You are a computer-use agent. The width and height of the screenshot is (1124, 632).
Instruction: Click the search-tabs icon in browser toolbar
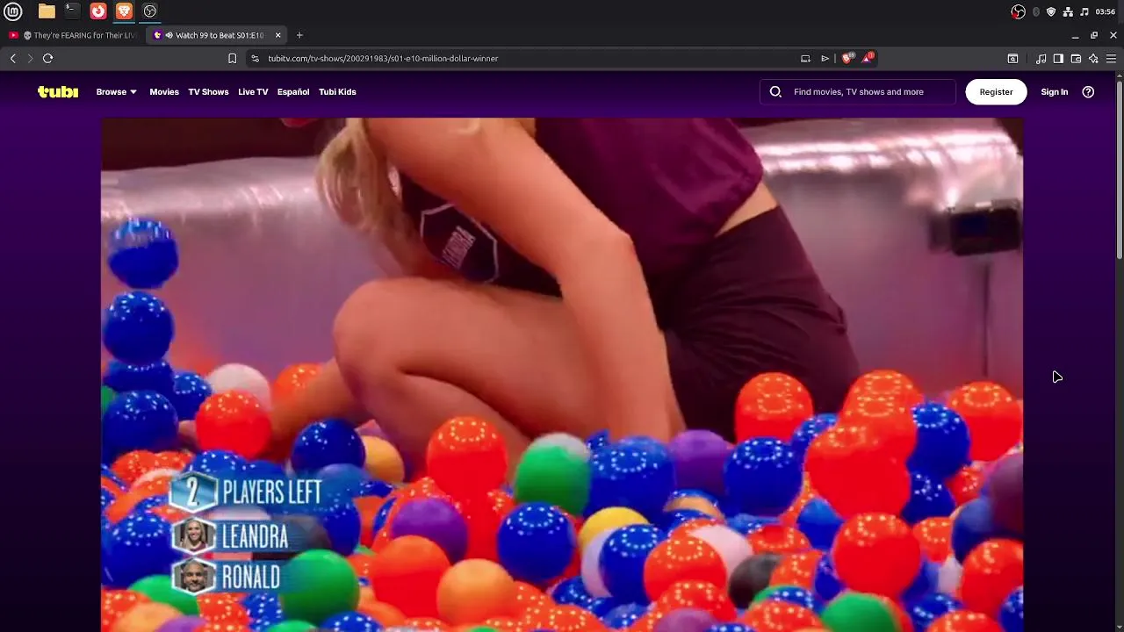pos(1012,58)
